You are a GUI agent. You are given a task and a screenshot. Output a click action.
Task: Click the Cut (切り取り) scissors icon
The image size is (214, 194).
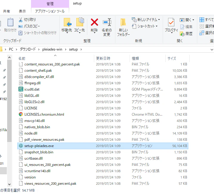pyautogui.click(x=21, y=20)
